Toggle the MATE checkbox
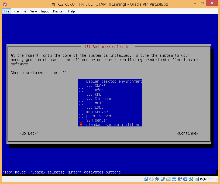Viewport: 220px width, 184px height. [x=81, y=103]
